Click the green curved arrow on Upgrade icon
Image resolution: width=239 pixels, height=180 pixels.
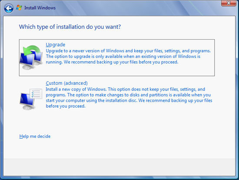(32, 50)
